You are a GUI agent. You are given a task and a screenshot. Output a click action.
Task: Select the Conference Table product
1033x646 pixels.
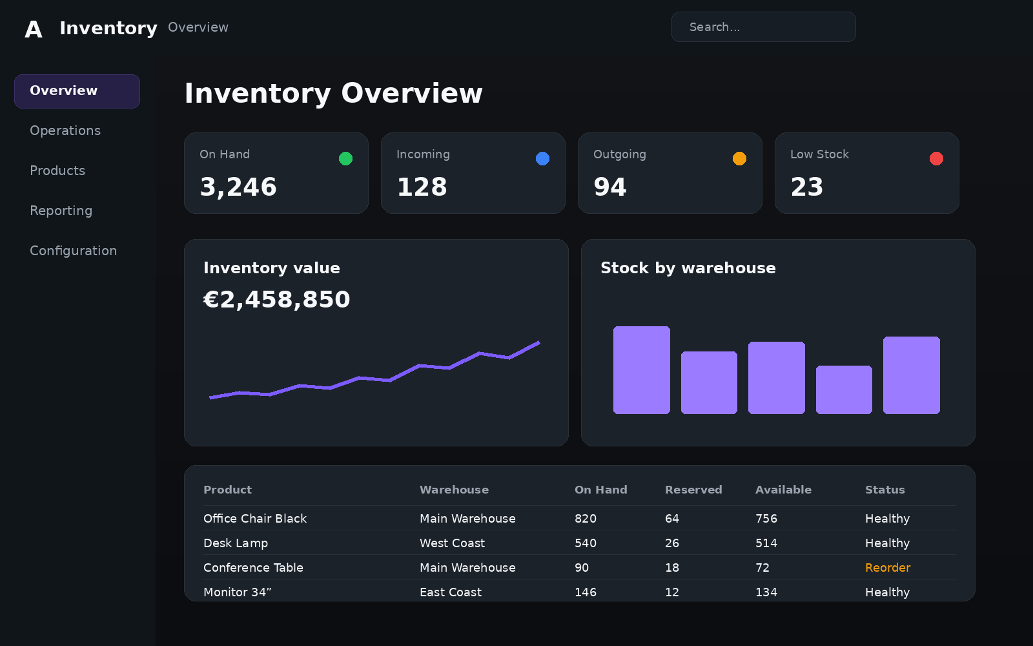click(x=253, y=568)
